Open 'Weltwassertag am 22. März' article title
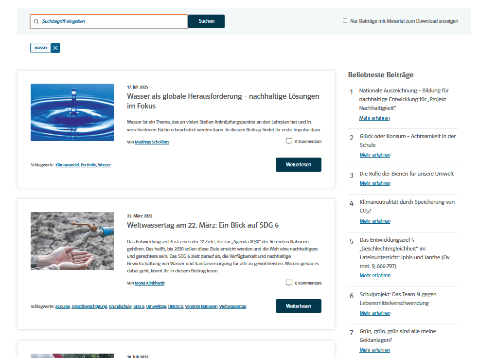This screenshot has width=497, height=358. pyautogui.click(x=203, y=225)
